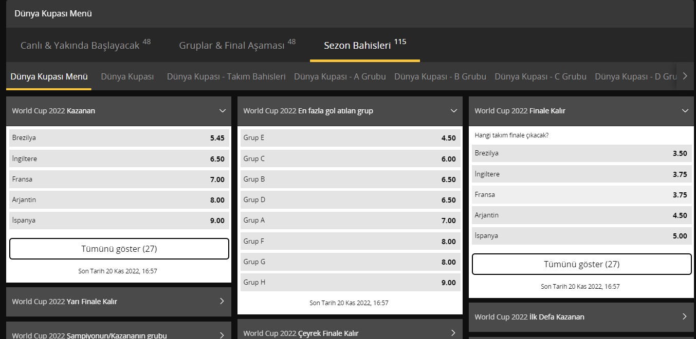Select İspanya to reach final at 5.00
The image size is (696, 339).
582,236
